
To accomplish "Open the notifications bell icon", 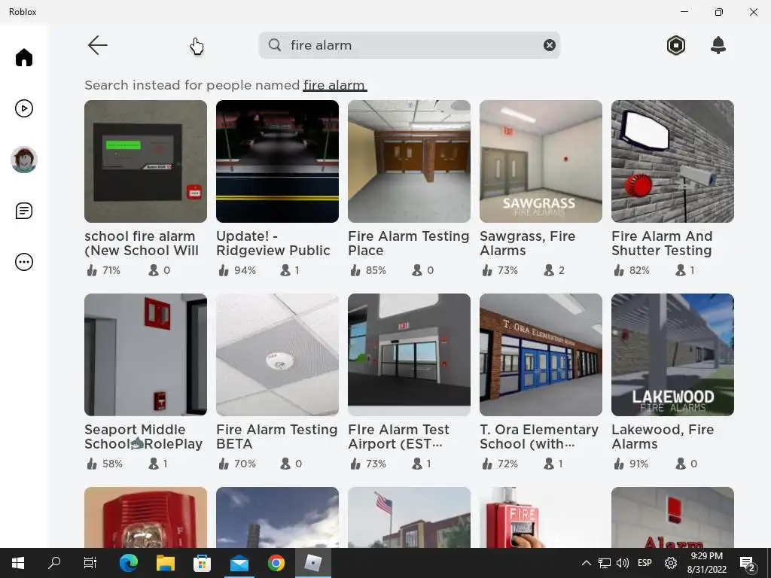I will (x=718, y=45).
